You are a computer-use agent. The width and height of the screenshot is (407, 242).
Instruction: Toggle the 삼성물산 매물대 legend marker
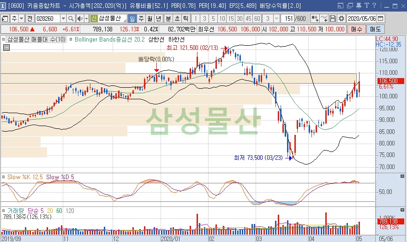point(3,39)
